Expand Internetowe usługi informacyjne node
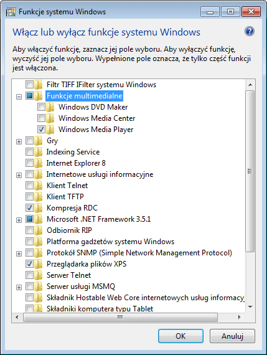 pos(19,176)
